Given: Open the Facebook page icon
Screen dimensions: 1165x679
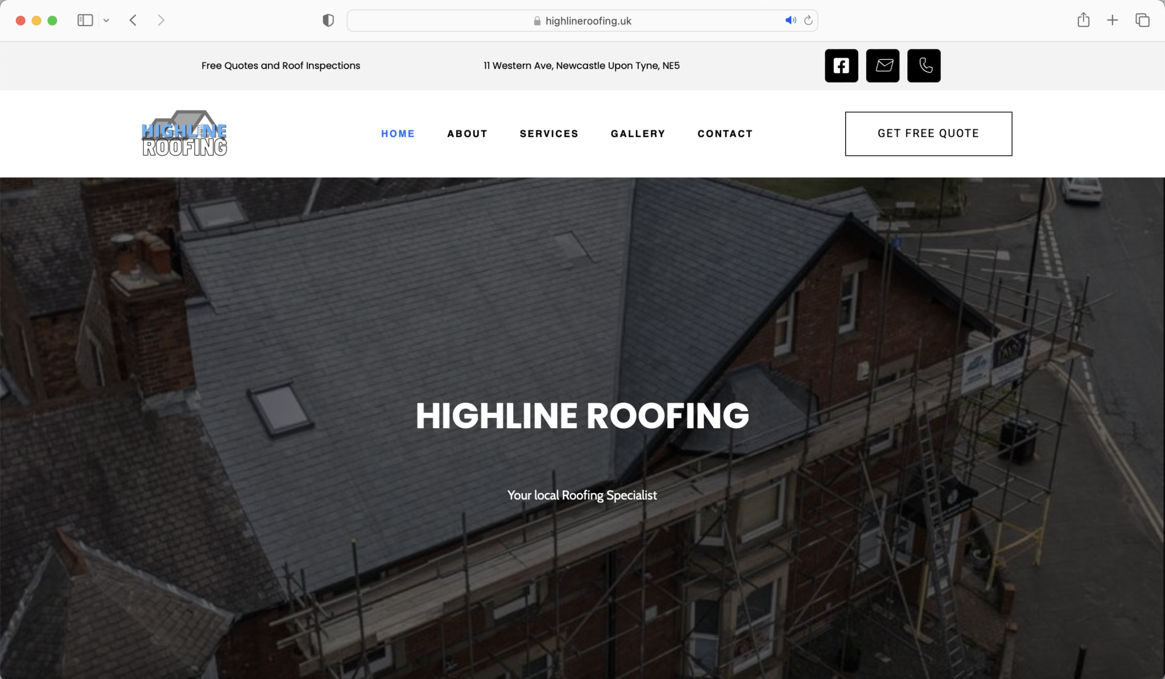Looking at the screenshot, I should click(841, 65).
